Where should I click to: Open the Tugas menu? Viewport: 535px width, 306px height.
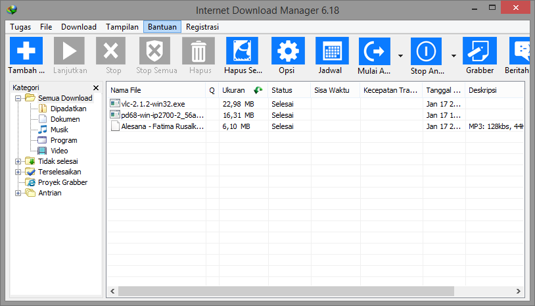[20, 27]
